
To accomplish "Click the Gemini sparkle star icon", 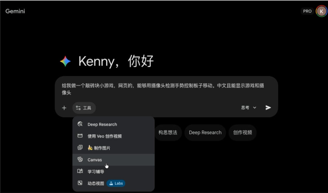I will [x=65, y=61].
